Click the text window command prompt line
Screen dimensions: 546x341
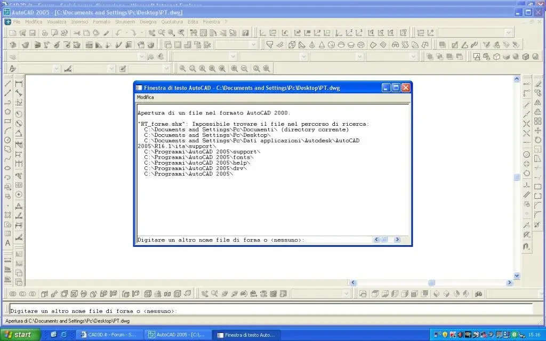[x=255, y=240]
